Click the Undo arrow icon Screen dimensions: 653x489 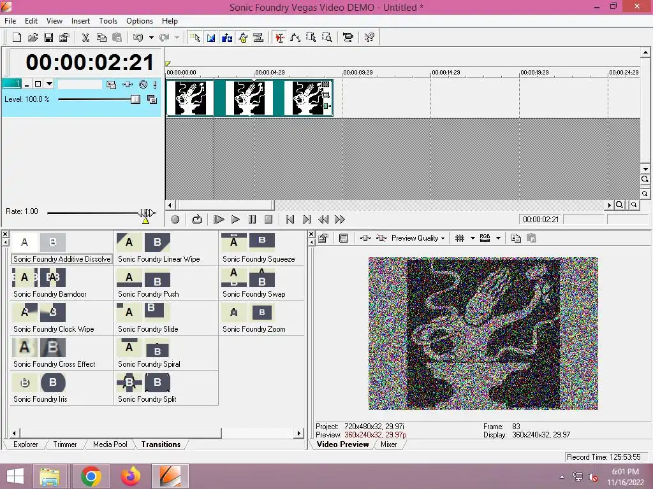click(x=138, y=38)
